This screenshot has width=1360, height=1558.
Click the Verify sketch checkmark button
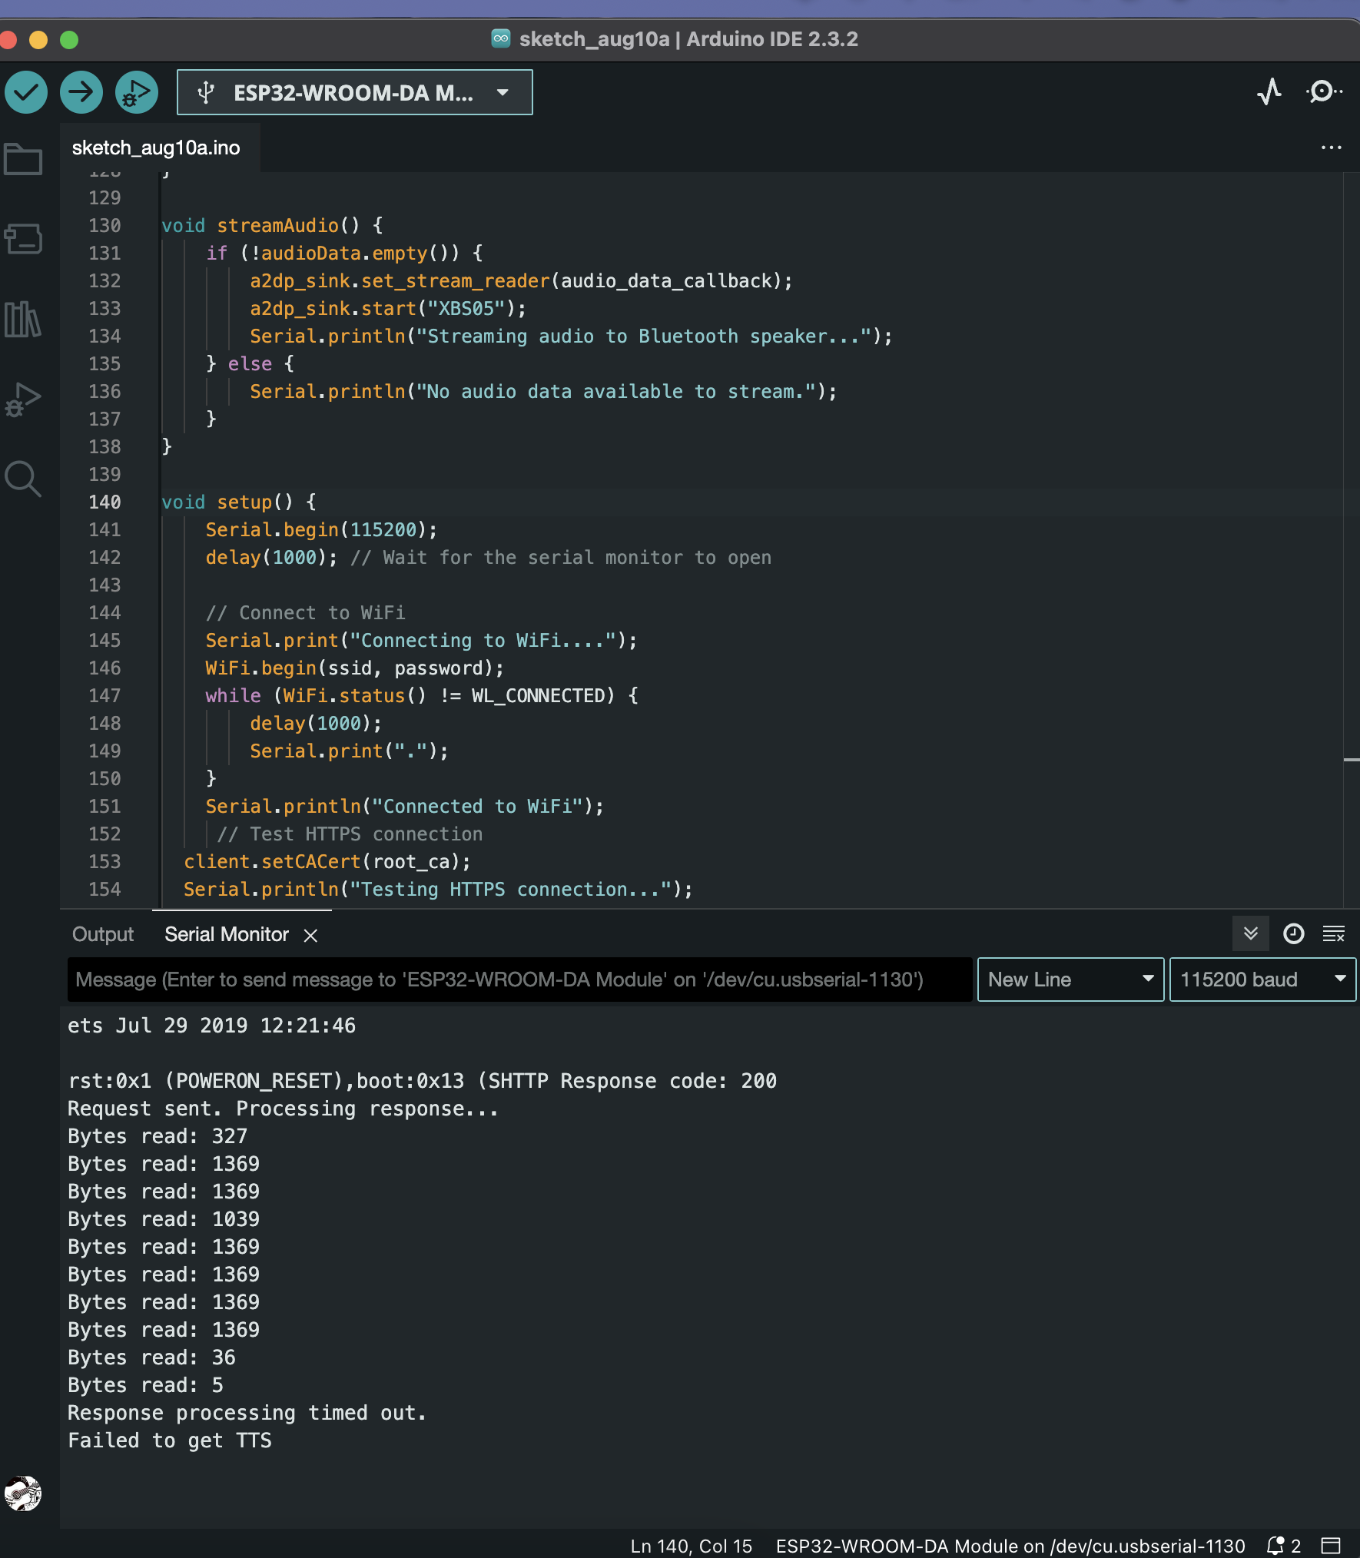tap(26, 92)
